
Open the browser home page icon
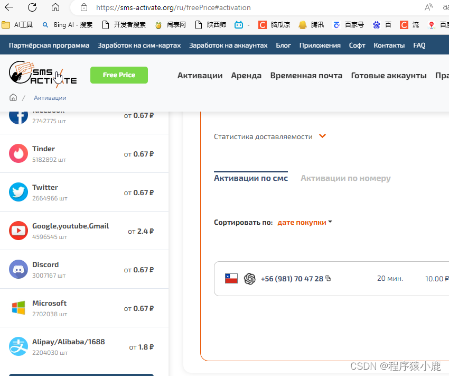55,7
